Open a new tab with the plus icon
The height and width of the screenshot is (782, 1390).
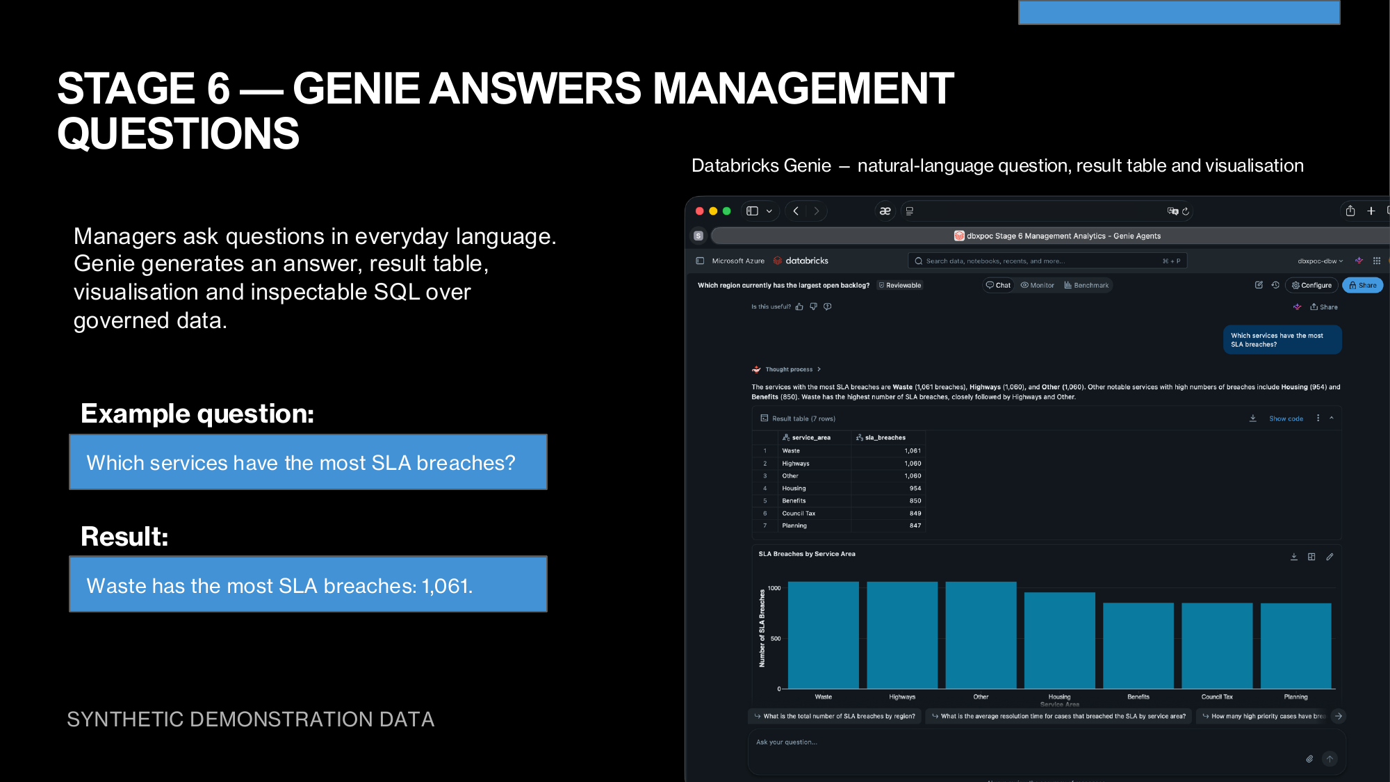[x=1371, y=211]
